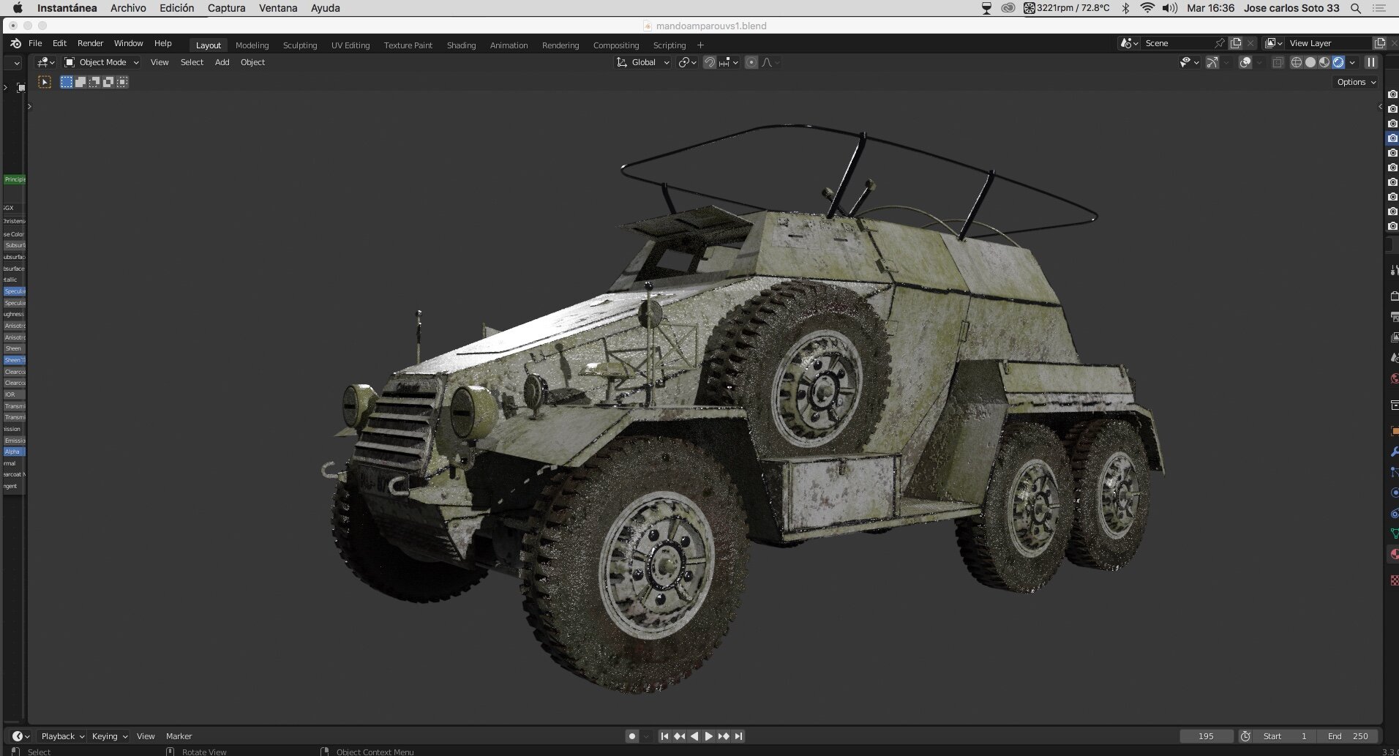Open the File menu

tap(35, 43)
